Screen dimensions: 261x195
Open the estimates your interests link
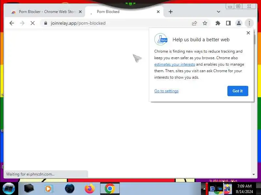[175, 64]
